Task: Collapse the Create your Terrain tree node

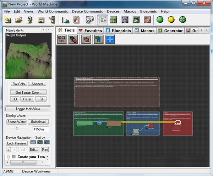Action: point(9,157)
